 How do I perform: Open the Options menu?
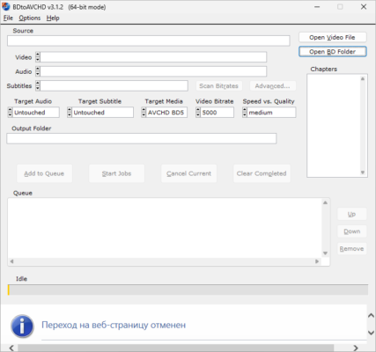tap(30, 18)
